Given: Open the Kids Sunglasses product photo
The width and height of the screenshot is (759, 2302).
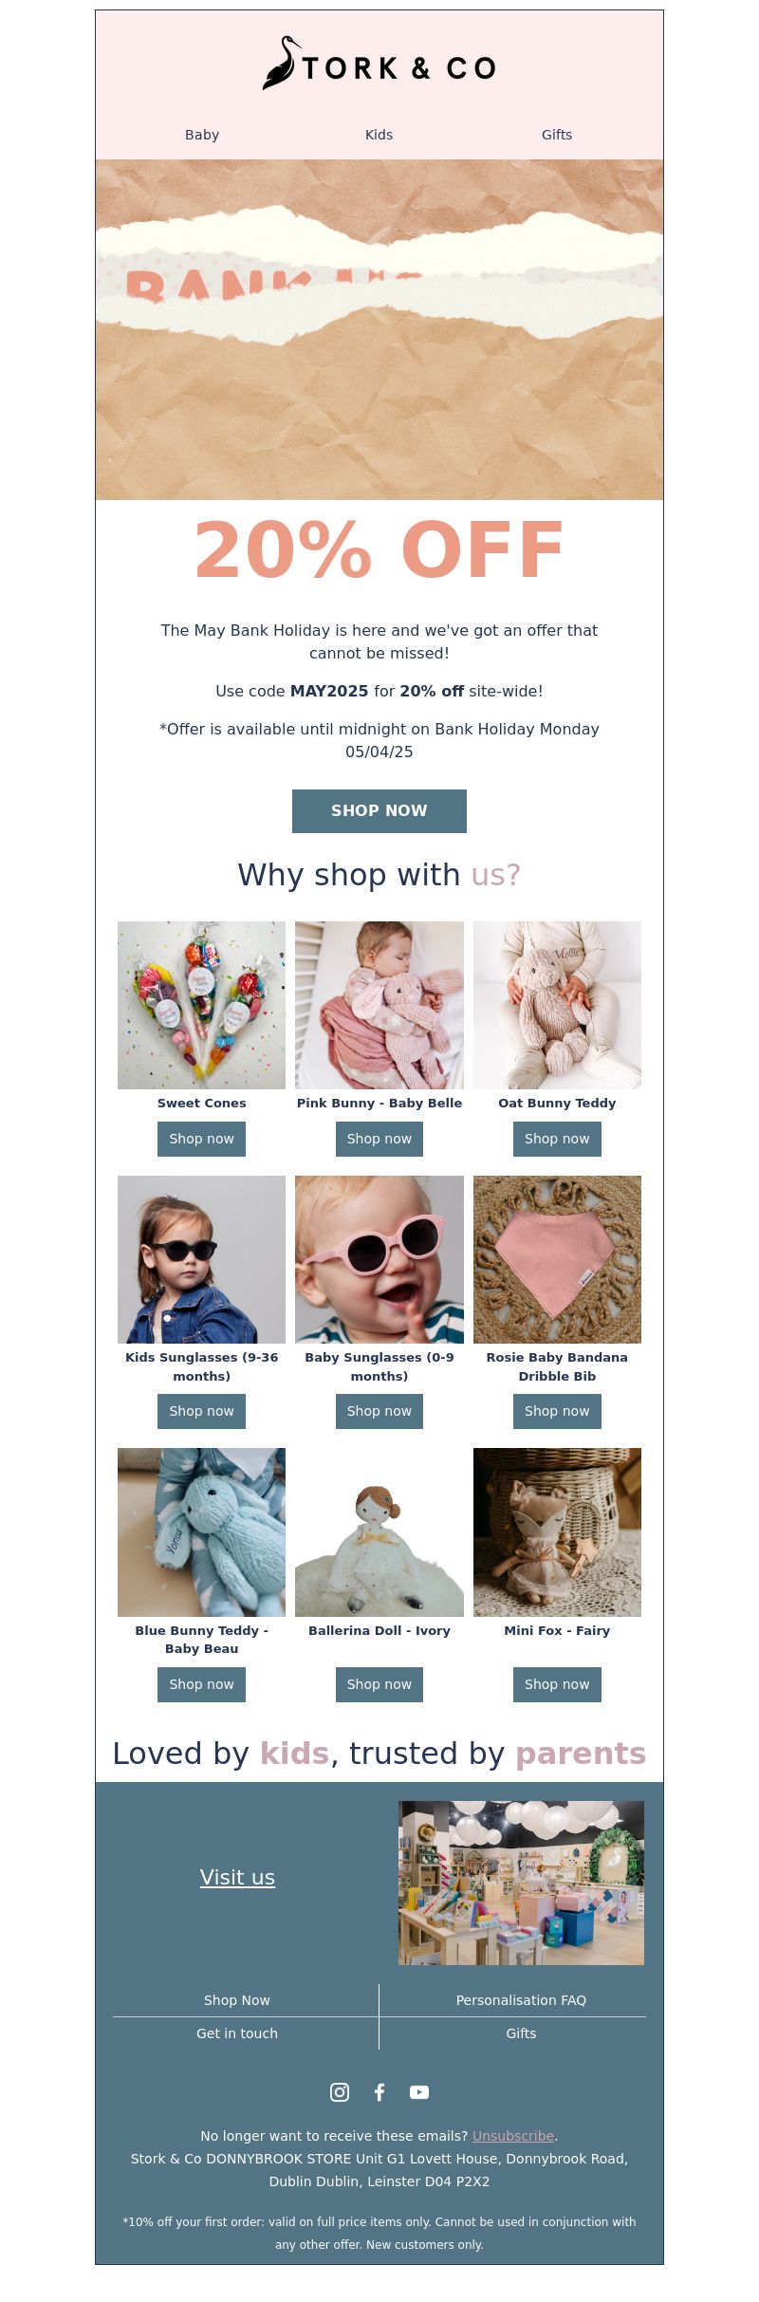Looking at the screenshot, I should [x=201, y=1259].
